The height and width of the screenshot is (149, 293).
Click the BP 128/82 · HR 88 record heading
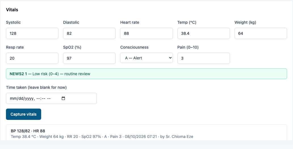(x=28, y=131)
